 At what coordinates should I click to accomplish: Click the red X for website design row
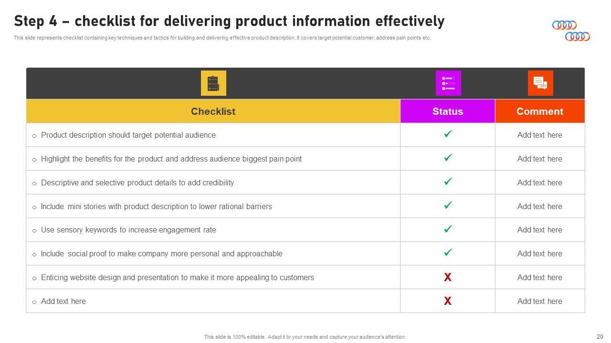tap(448, 277)
